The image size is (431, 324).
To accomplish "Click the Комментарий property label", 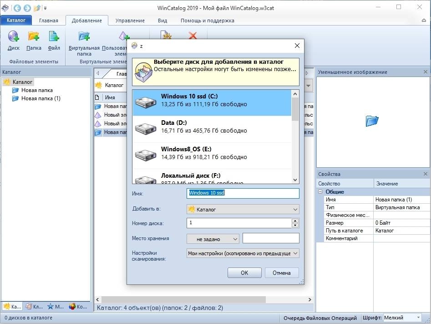I will 341,238.
